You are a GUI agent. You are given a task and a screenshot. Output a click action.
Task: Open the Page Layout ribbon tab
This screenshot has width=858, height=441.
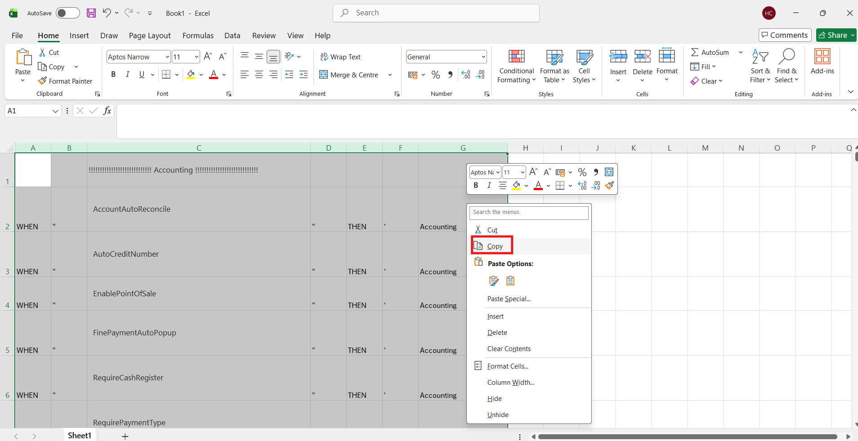pyautogui.click(x=149, y=36)
